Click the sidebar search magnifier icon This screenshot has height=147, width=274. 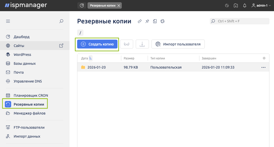[61, 21]
